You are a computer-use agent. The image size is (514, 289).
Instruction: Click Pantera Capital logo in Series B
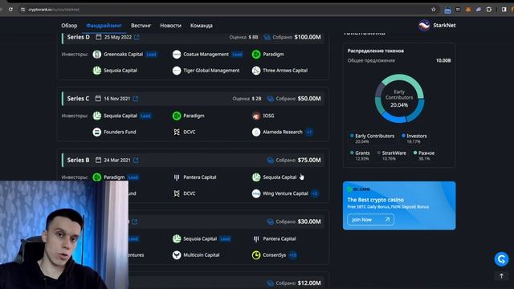pyautogui.click(x=177, y=177)
